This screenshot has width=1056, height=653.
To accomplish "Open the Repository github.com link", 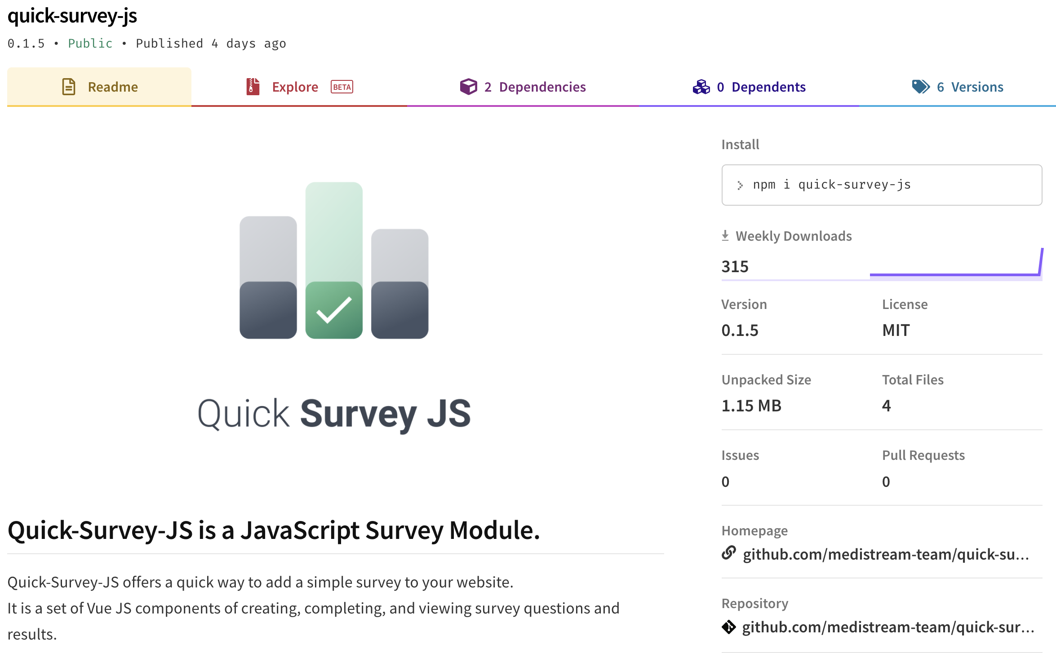I will pyautogui.click(x=888, y=627).
